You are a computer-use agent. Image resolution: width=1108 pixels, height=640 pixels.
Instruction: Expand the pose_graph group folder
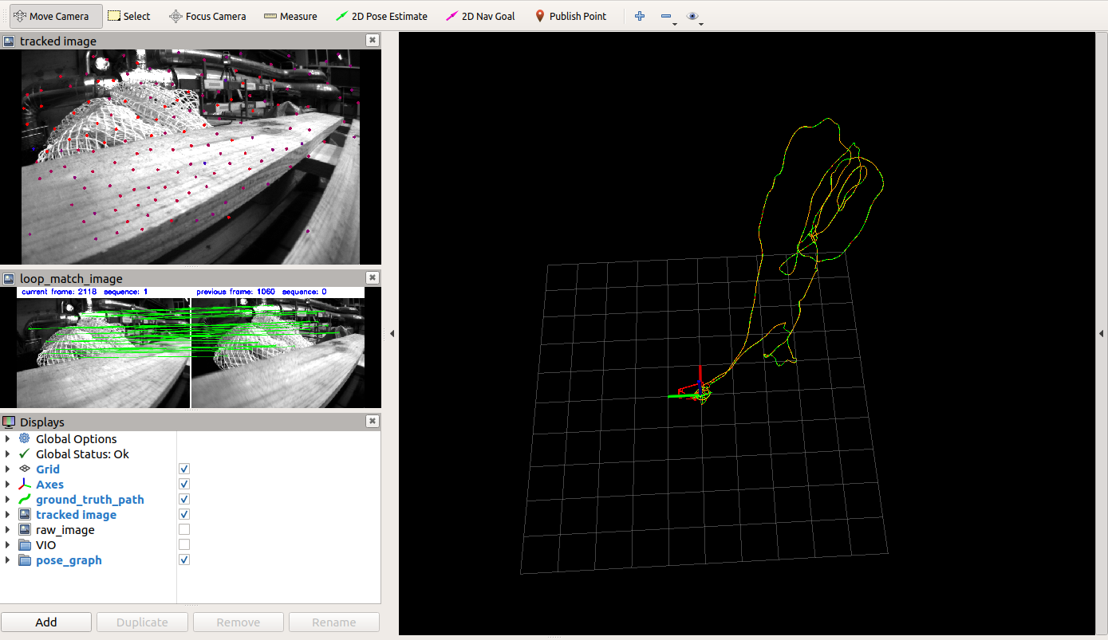[x=8, y=560]
